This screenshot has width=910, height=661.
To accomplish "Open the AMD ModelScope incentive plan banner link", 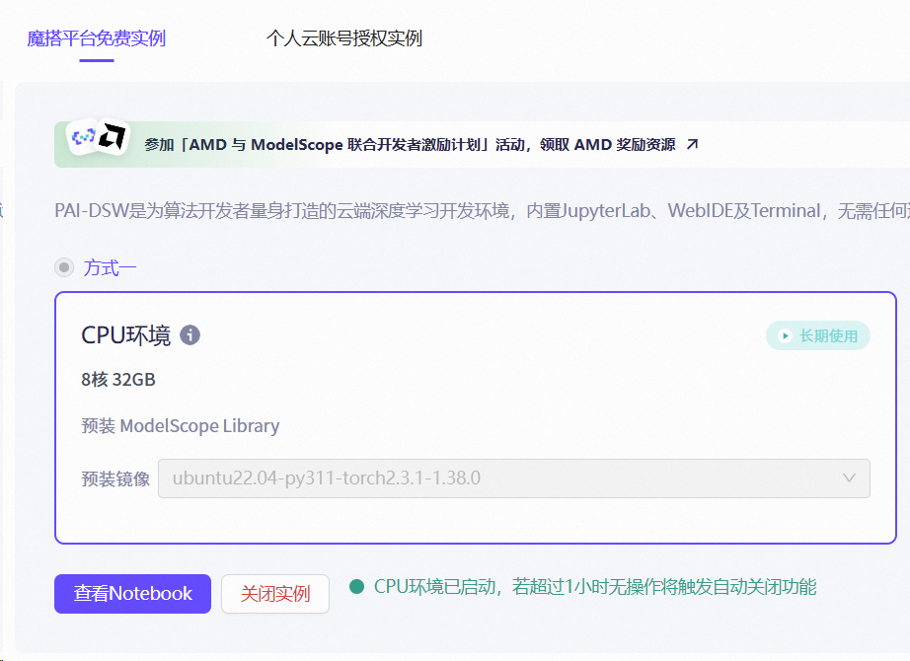I will [x=410, y=144].
